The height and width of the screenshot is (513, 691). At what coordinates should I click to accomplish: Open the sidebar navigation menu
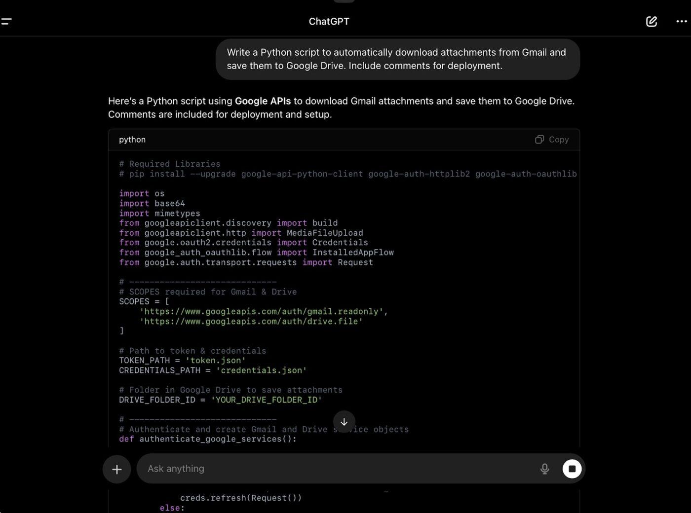(x=7, y=21)
